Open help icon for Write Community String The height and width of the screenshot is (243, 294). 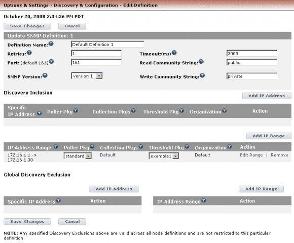click(x=202, y=75)
